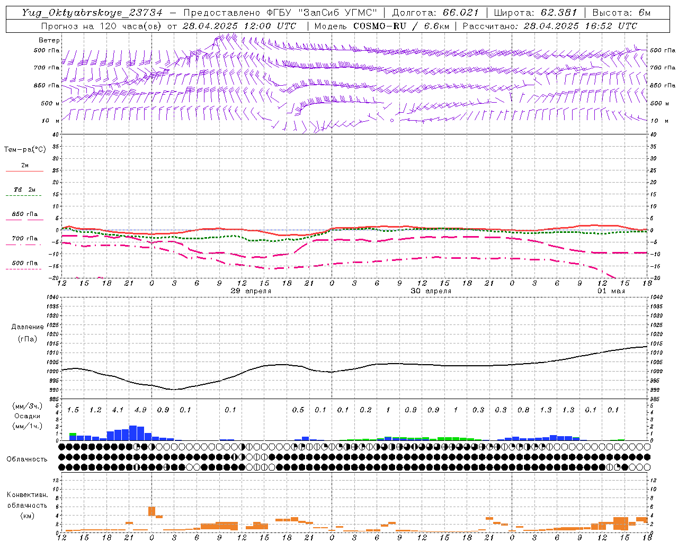Click the '500 м' wind level label on left

point(51,104)
